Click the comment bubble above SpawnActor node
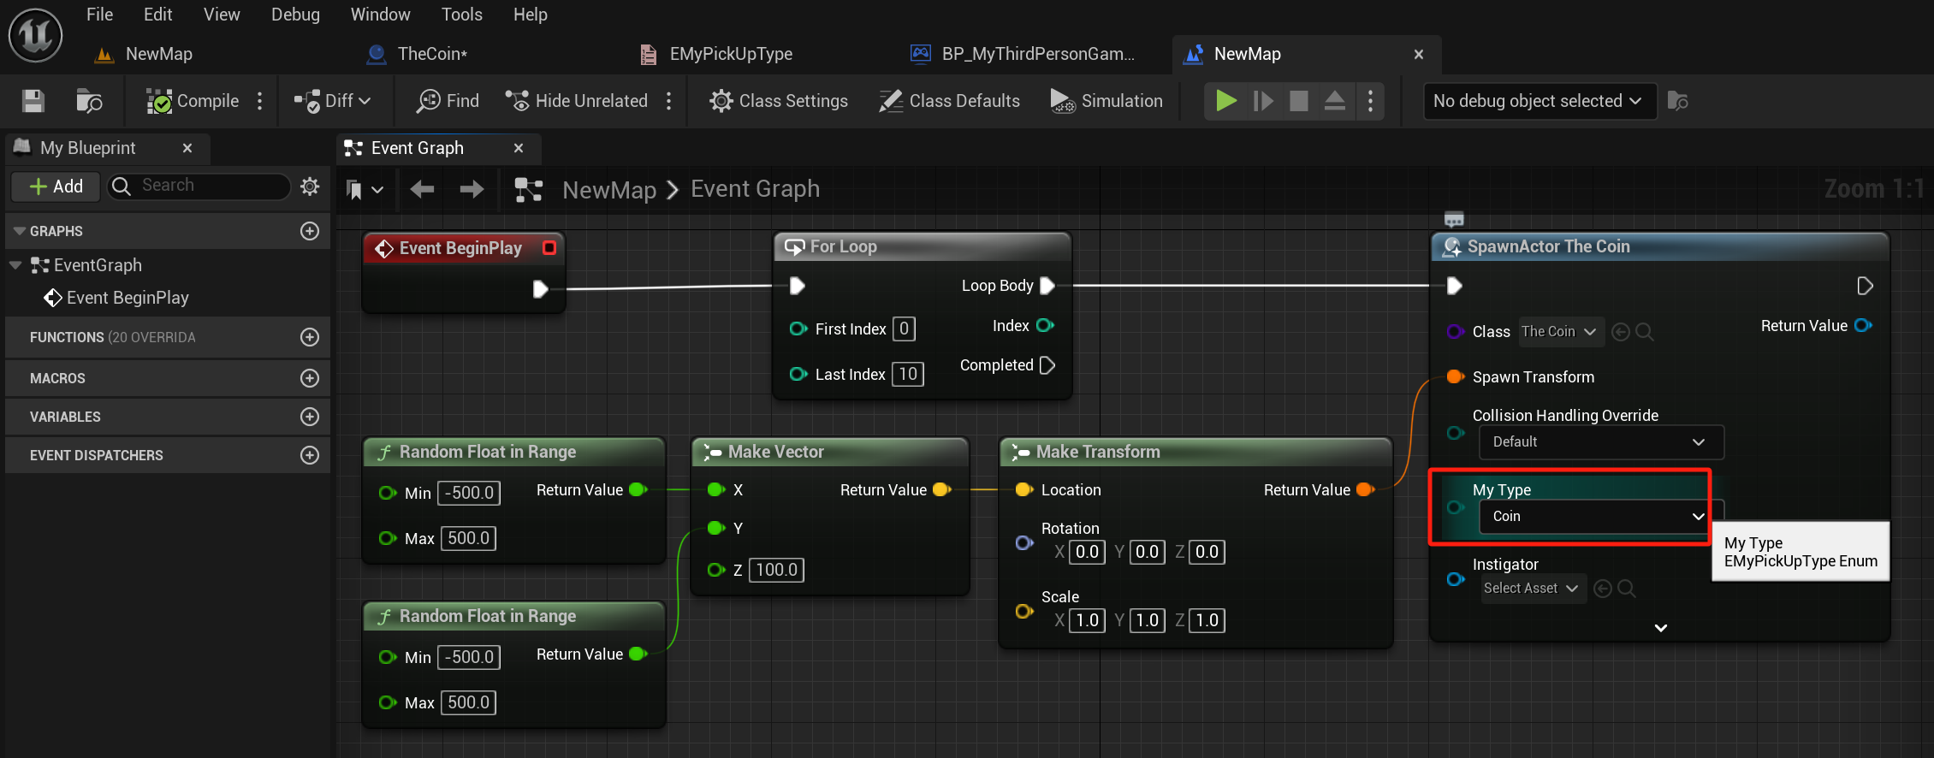 click(x=1454, y=219)
